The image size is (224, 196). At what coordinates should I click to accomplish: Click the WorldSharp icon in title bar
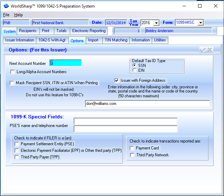tap(6, 6)
